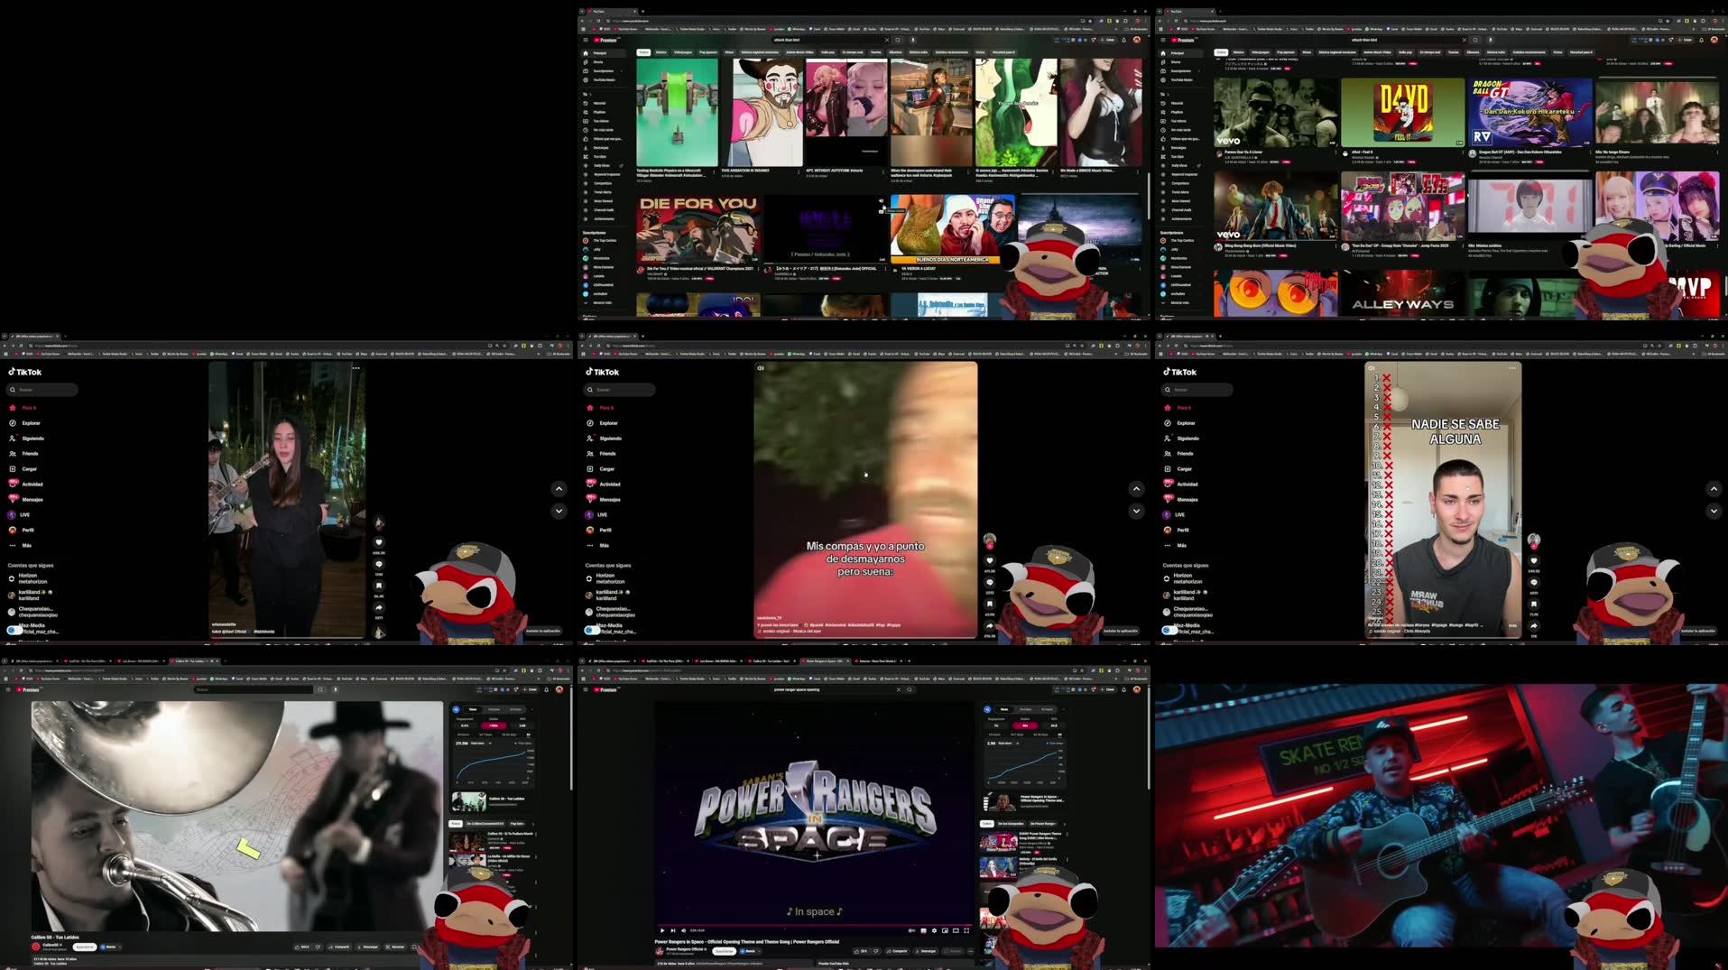The image size is (1728, 970).
Task: Like the singing woman TikTok video
Action: coord(379,542)
